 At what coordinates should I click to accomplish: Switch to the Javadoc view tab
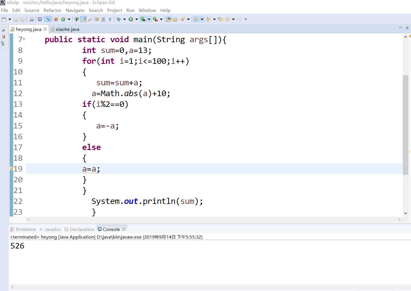pyautogui.click(x=50, y=229)
